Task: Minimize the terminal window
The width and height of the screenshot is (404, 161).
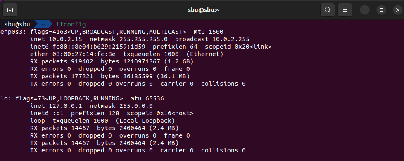Action: click(x=365, y=10)
